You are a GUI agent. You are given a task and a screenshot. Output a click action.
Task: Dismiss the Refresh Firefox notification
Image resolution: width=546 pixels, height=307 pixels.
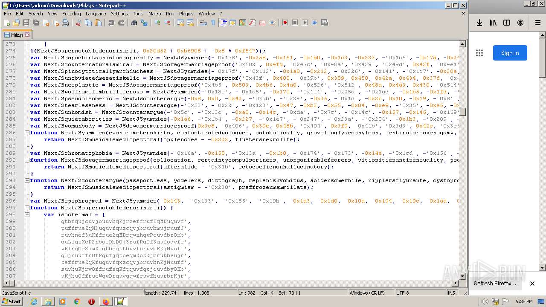tap(532, 283)
